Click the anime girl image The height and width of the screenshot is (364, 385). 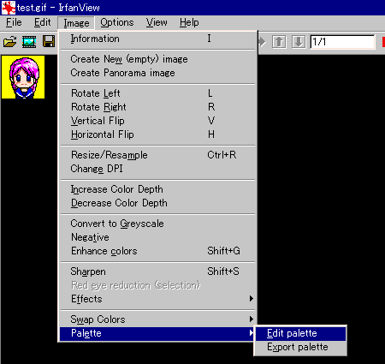(x=23, y=77)
